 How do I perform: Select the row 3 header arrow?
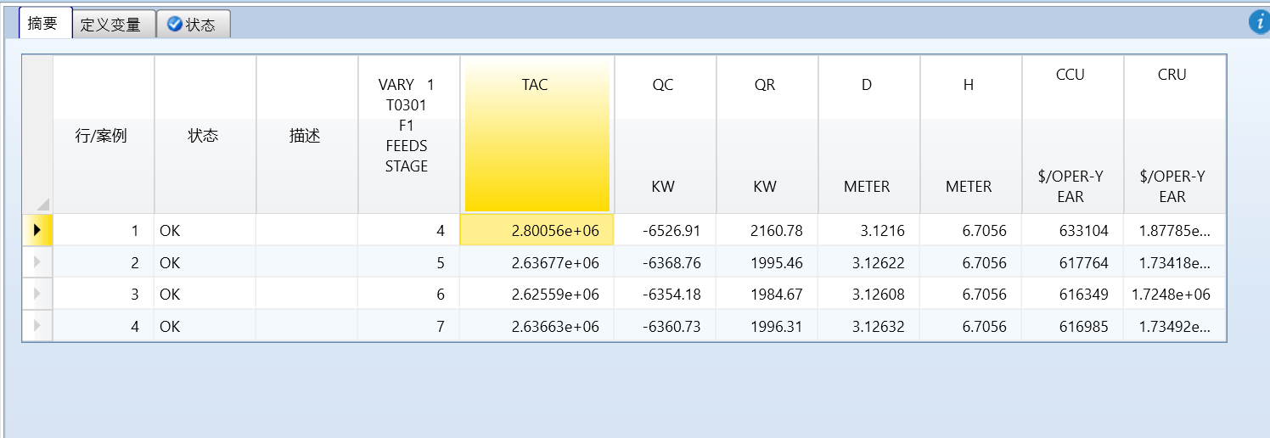coord(37,294)
